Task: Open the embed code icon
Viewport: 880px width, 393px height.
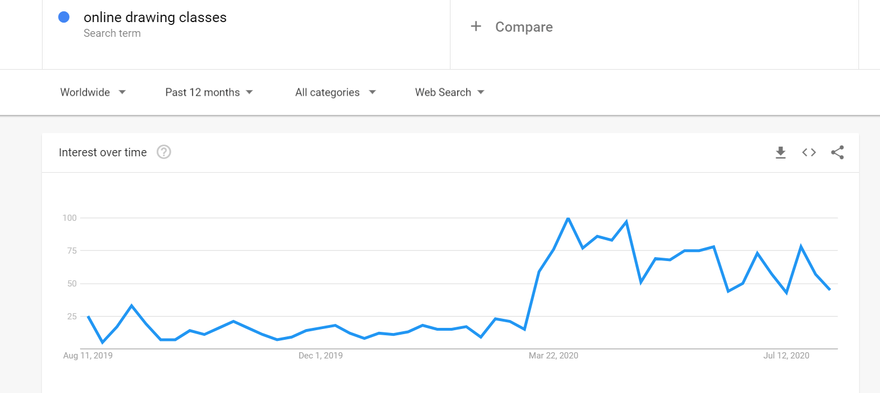Action: pyautogui.click(x=809, y=152)
